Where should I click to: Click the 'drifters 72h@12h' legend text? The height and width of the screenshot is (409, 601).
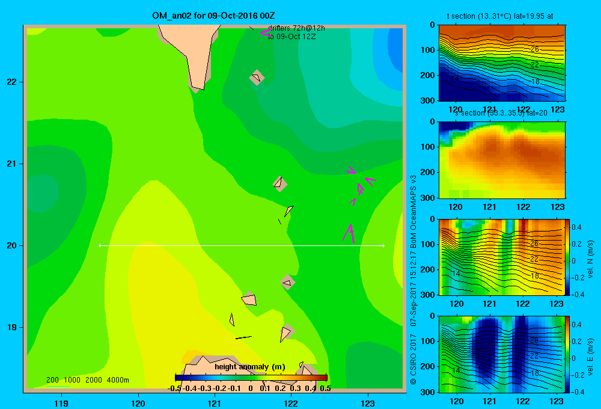pos(296,28)
